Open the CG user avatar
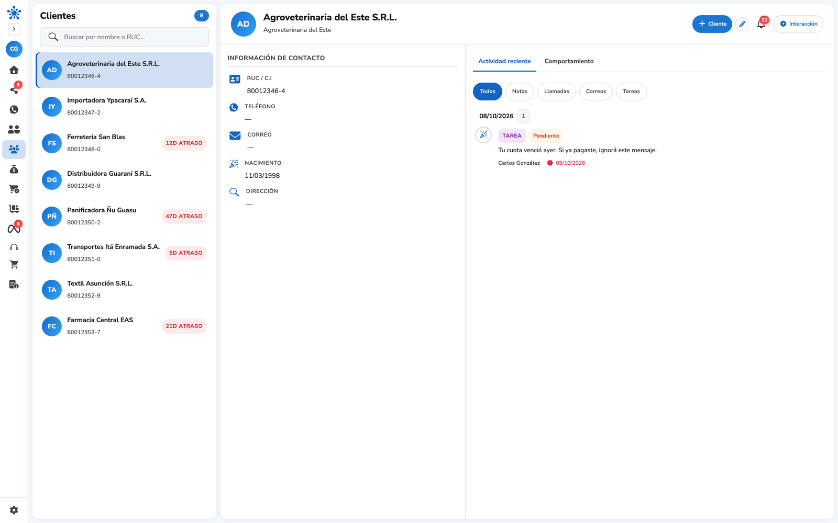This screenshot has width=838, height=523. tap(14, 49)
